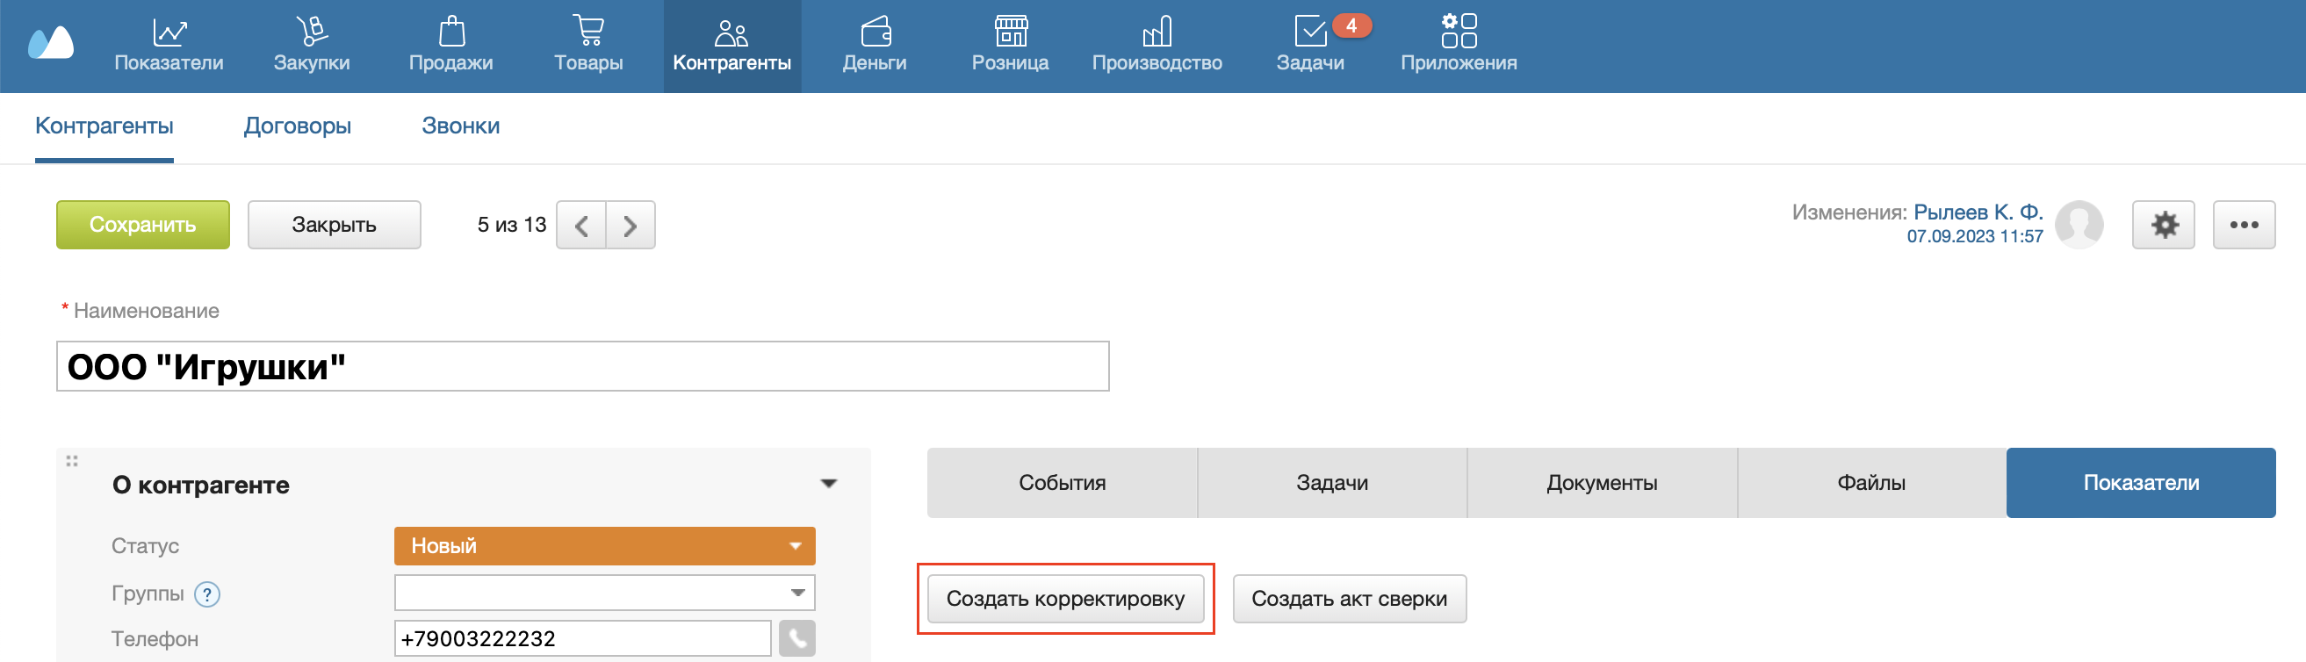Open the Контрагенты top menu section
This screenshot has height=662, width=2306.
[x=731, y=46]
